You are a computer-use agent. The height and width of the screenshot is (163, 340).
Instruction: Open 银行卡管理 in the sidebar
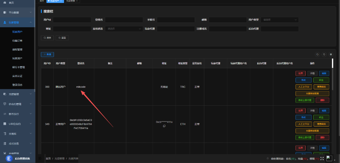[x=18, y=67]
